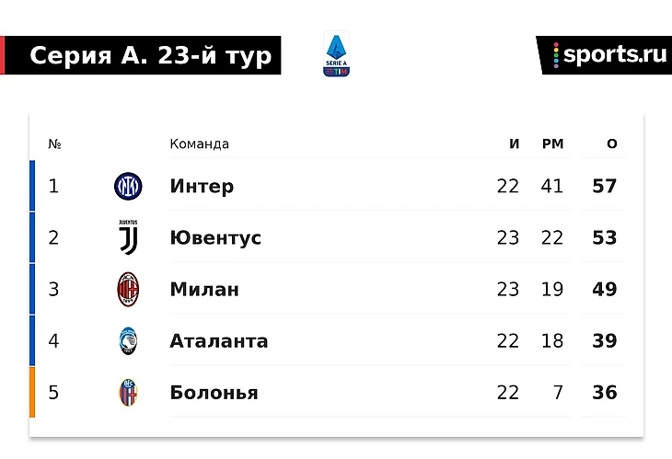Click the orange position marker by Болонья

(x=32, y=393)
